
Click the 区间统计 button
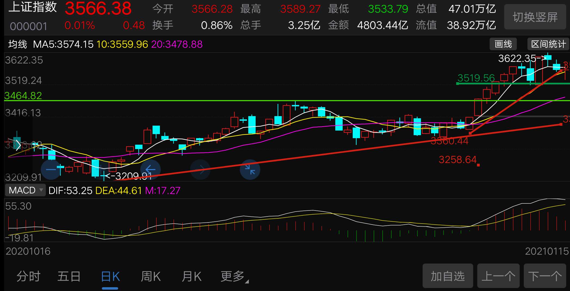[x=548, y=44]
